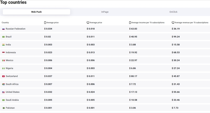210x113 pixels.
Task: Click the $ 36.19 revenue value
Action: tap(176, 29)
